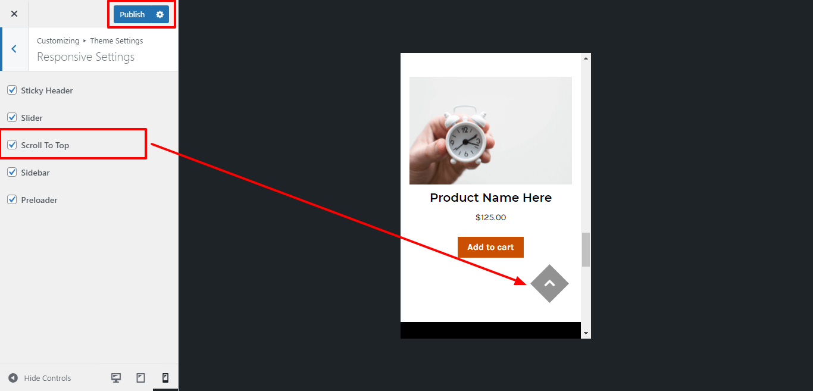The image size is (813, 391).
Task: Toggle the Preloader checkbox
Action: [x=12, y=200]
